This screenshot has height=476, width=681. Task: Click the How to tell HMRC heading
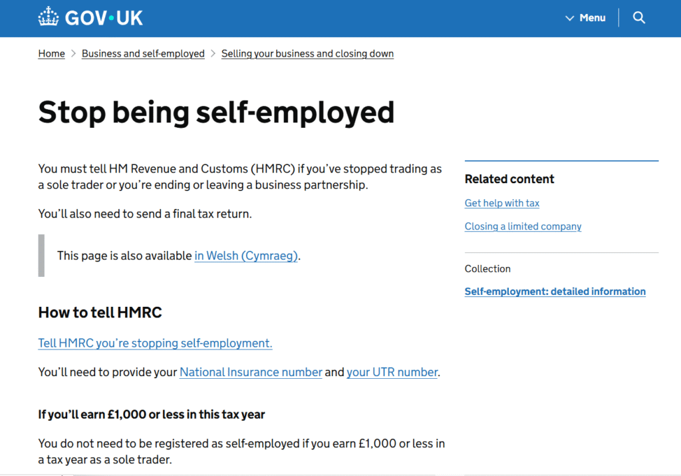100,312
